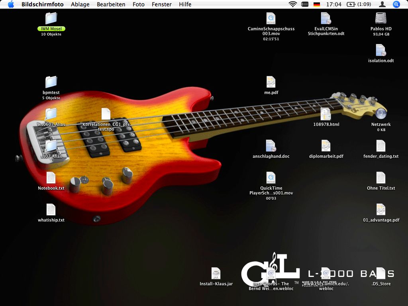Select the Ohne Titel.txt file icon

381,178
